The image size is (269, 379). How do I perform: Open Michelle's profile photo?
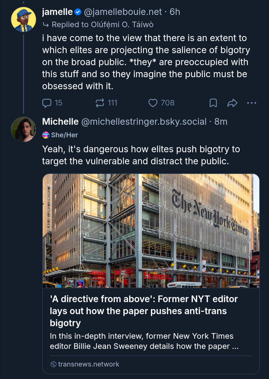(x=23, y=129)
